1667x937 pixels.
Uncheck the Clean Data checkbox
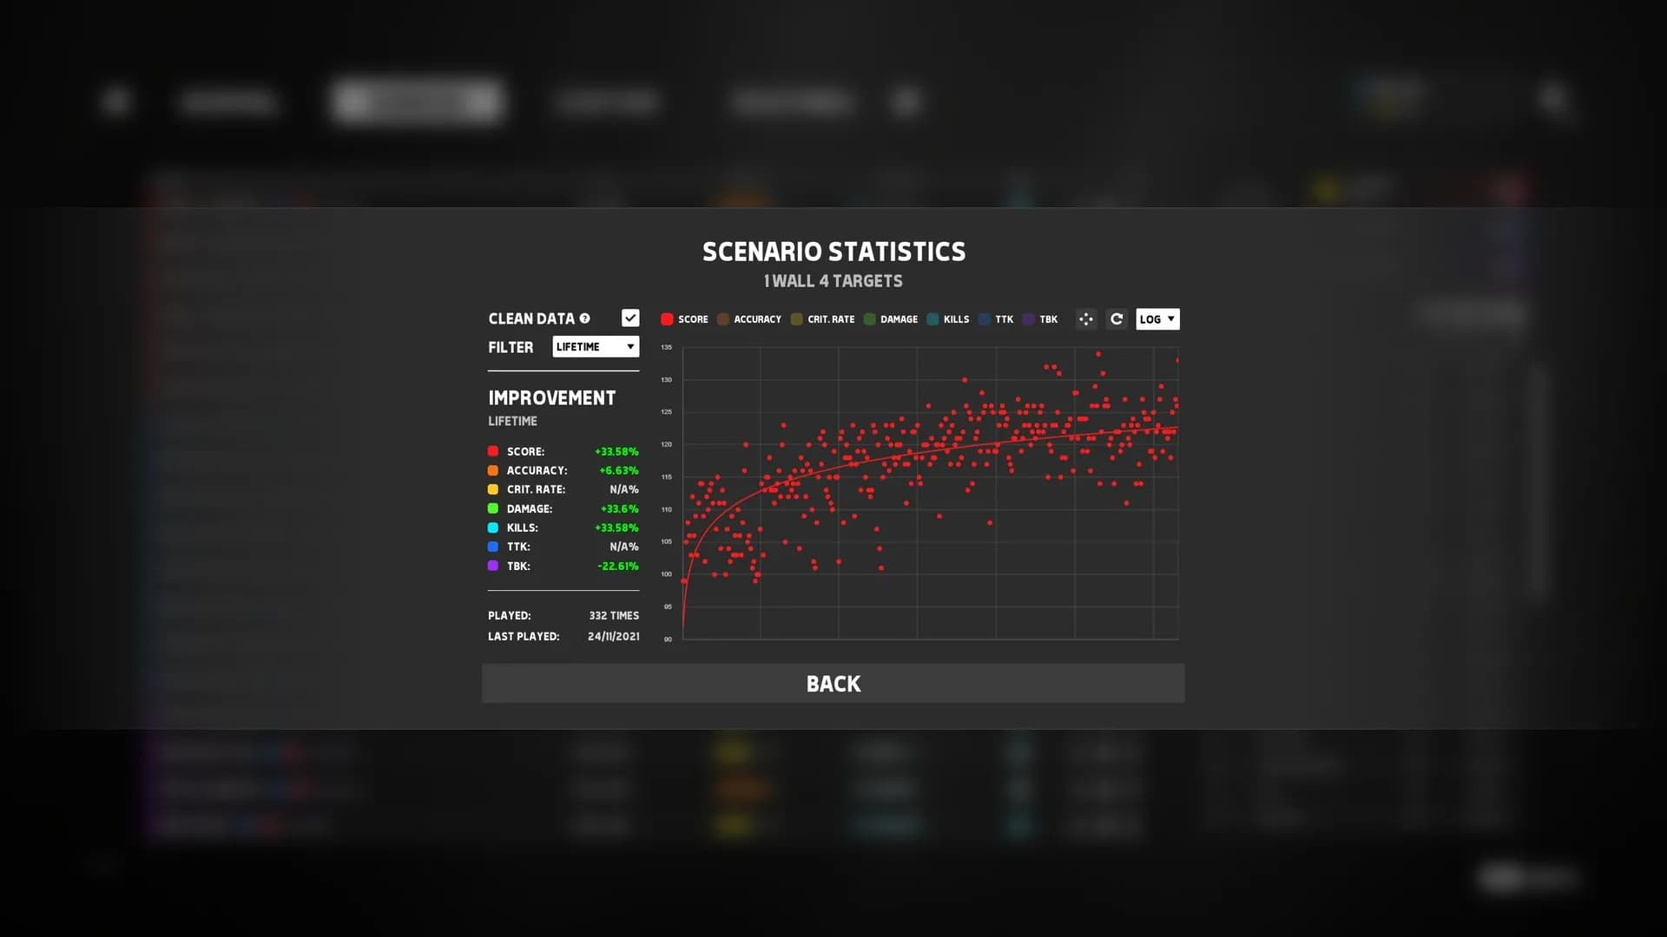(630, 318)
